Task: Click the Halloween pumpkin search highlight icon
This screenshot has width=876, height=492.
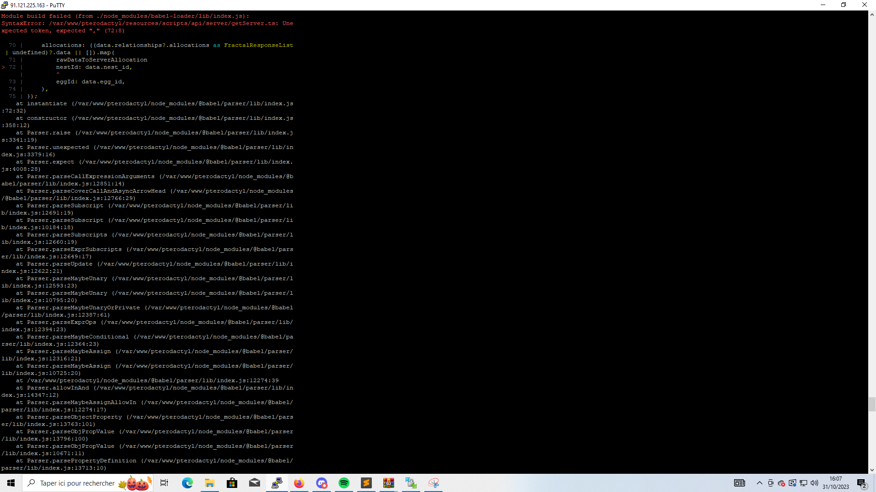Action: pos(135,483)
